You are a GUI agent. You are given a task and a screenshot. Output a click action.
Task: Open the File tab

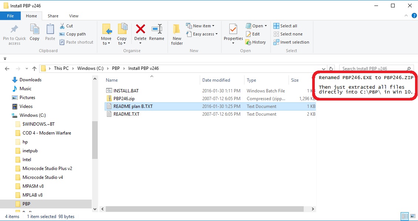click(x=10, y=16)
